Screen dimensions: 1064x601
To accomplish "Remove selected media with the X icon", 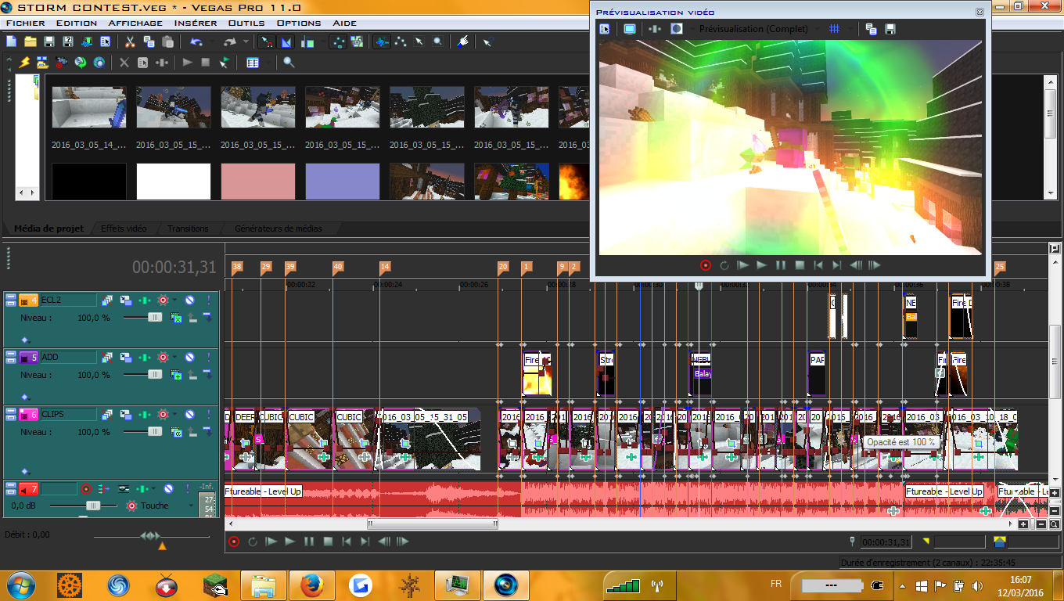I will tap(124, 63).
